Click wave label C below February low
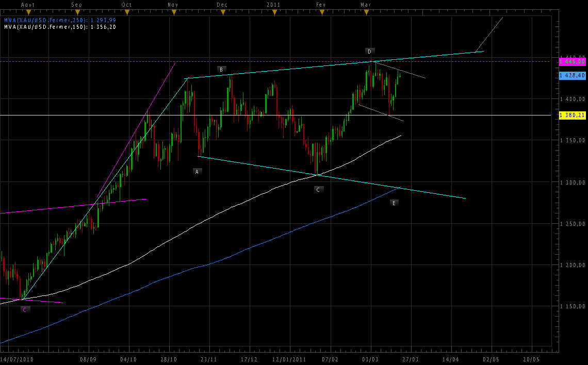Viewport: 588px width, 365px height. tap(318, 189)
